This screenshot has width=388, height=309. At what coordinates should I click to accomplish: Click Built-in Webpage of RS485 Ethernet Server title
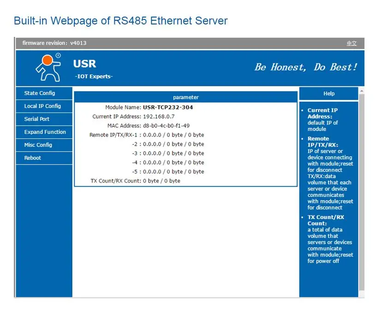[x=120, y=21]
